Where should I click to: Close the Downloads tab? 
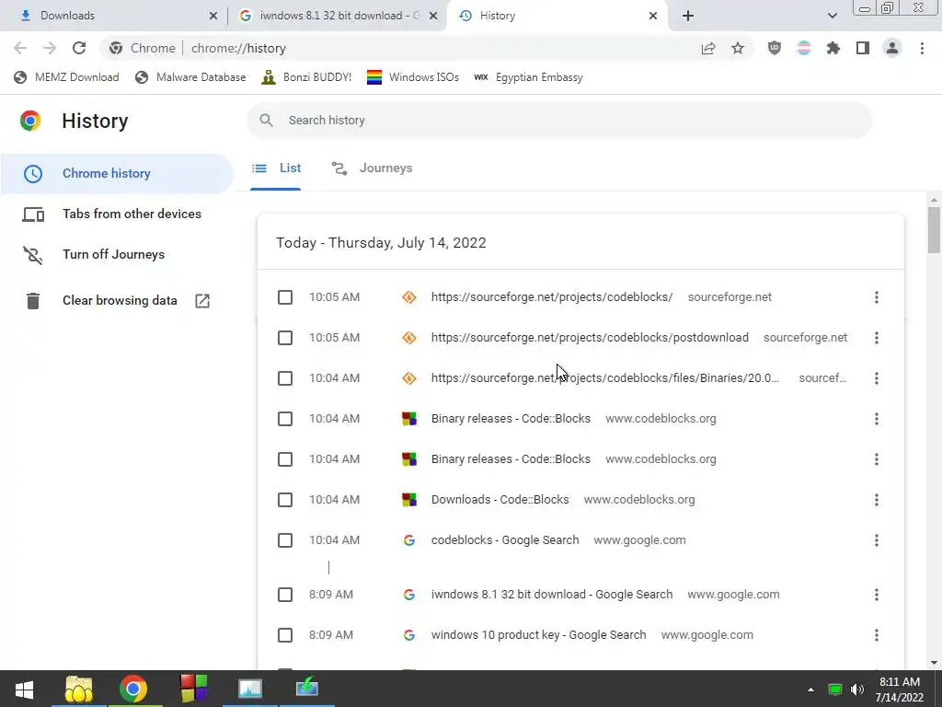tap(213, 17)
